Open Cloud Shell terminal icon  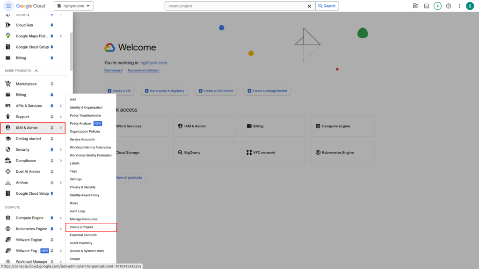(x=427, y=6)
